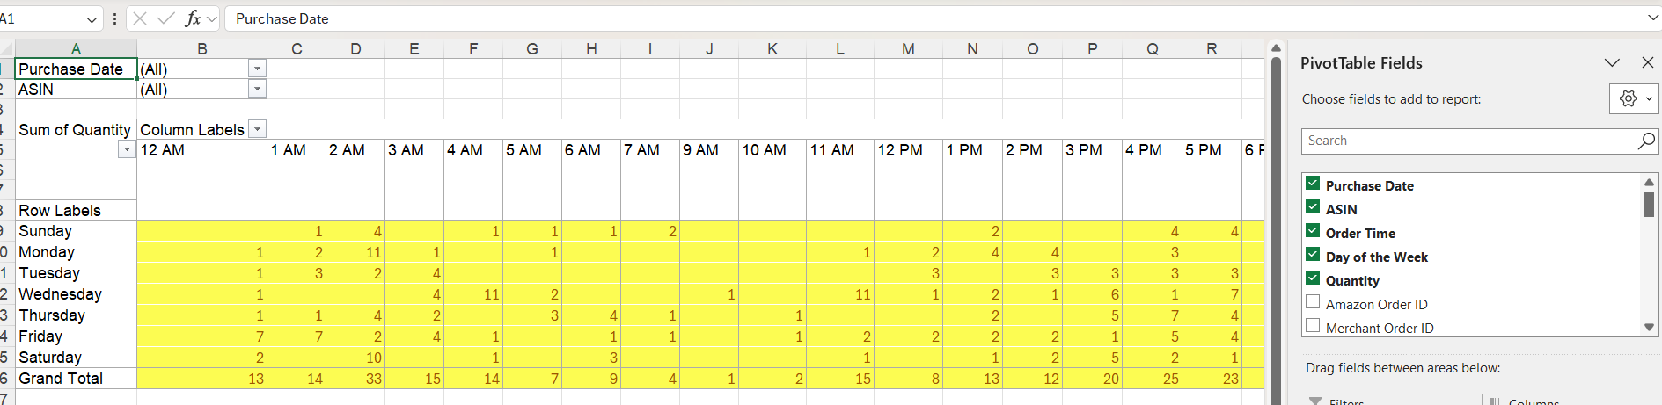
Task: Open the Purchase Date filter dropdown
Action: click(257, 69)
